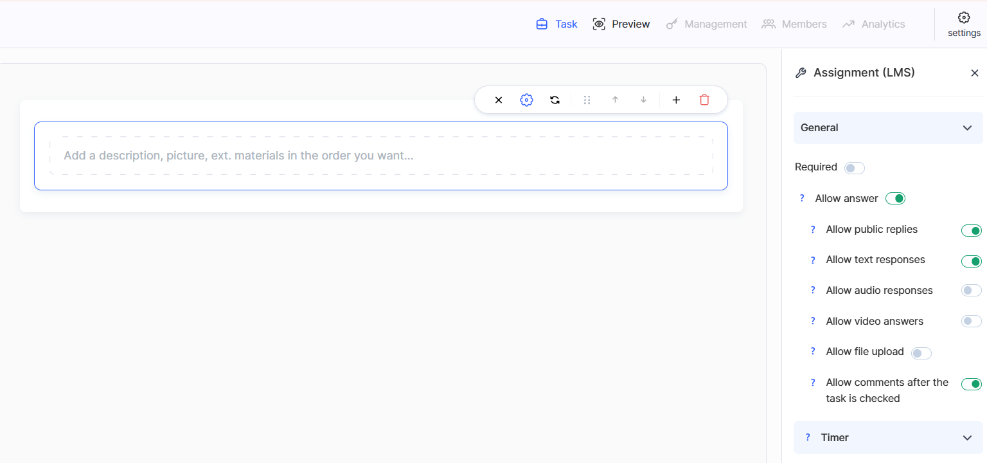
Task: Expand the Timer section
Action: [966, 438]
